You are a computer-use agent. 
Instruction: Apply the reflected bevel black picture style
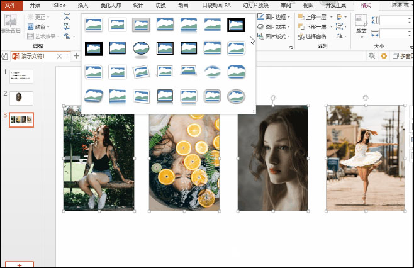165,96
